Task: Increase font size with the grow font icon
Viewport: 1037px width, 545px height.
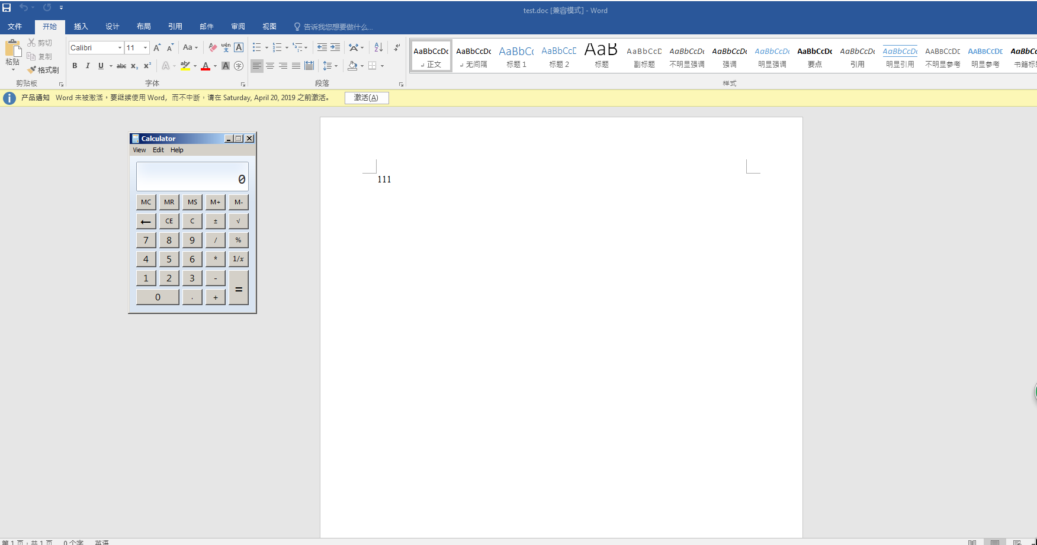Action: tap(157, 47)
